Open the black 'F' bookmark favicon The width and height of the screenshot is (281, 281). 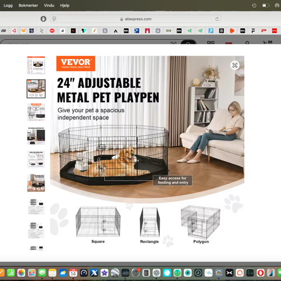253,30
